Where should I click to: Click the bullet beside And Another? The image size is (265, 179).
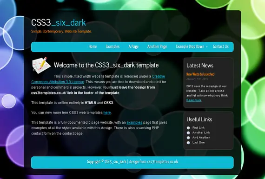(x=188, y=138)
